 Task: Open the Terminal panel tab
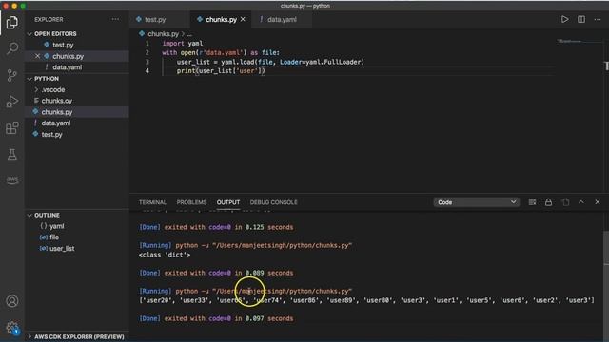pyautogui.click(x=152, y=202)
